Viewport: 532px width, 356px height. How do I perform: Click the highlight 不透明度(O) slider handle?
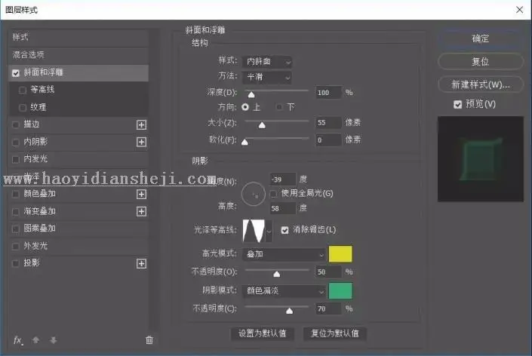[x=277, y=274]
